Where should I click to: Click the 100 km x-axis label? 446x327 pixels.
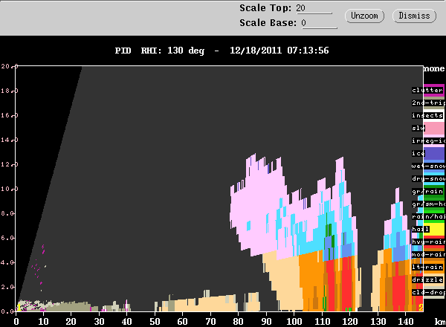click(x=294, y=322)
